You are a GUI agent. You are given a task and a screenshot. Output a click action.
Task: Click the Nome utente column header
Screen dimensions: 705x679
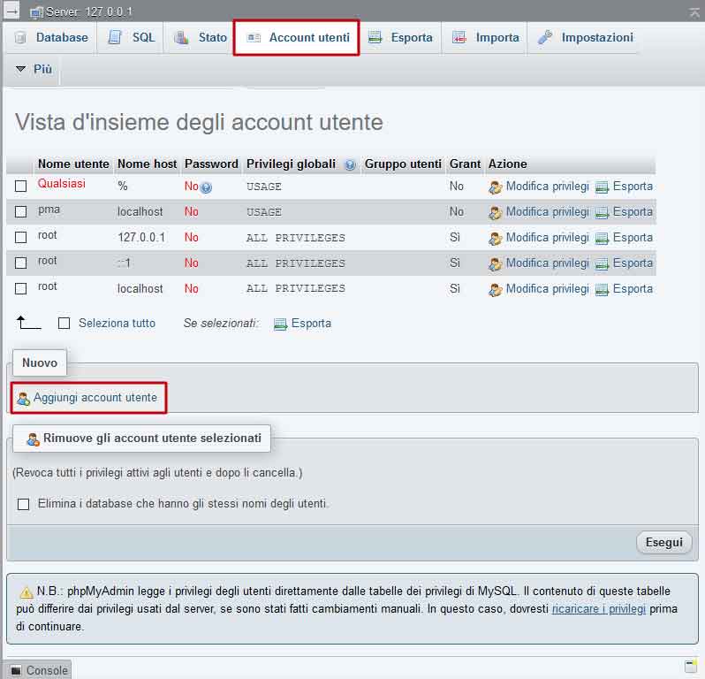73,164
